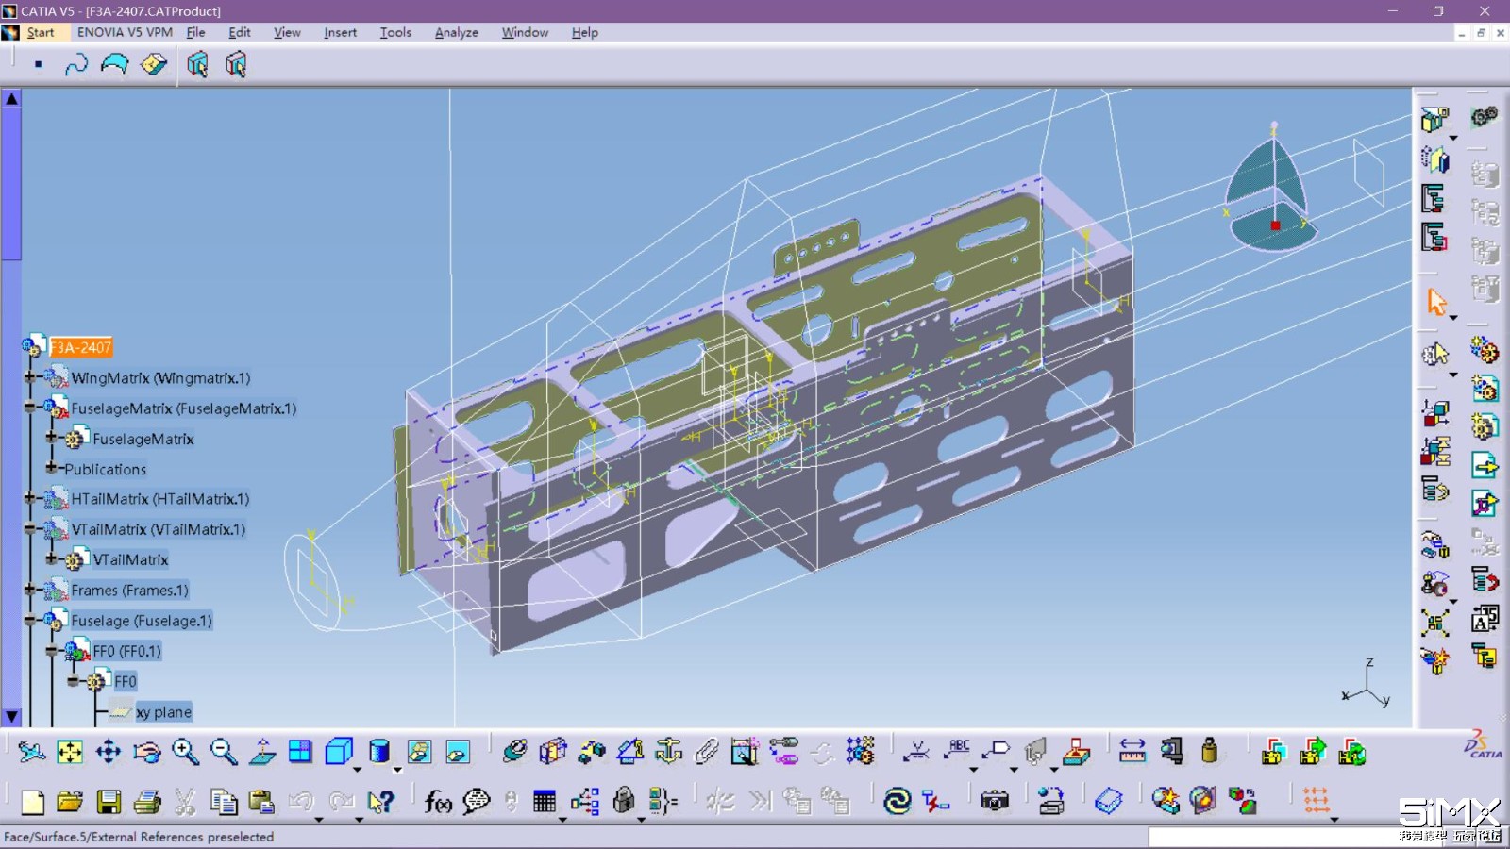
Task: Click the Zoom In magnifier icon
Action: pos(185,752)
